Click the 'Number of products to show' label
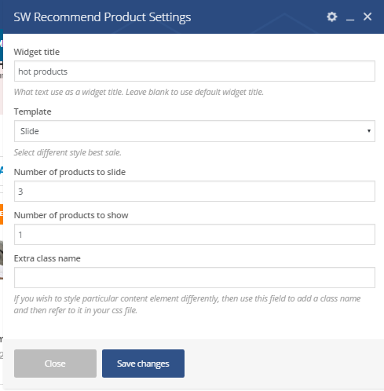Viewport: 384px width, 391px height. click(71, 215)
